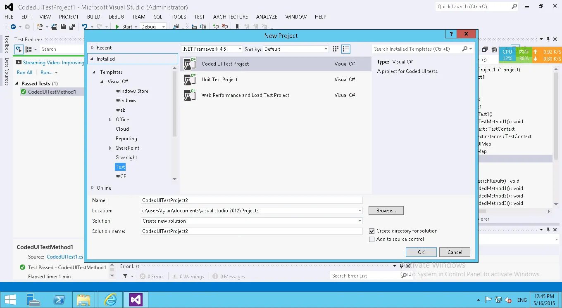The height and width of the screenshot is (308, 562).
Task: Click the Coded UI Test Project template icon
Action: click(x=190, y=64)
